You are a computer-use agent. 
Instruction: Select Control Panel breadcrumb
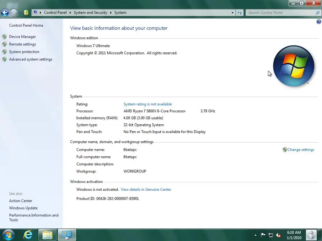(x=55, y=13)
